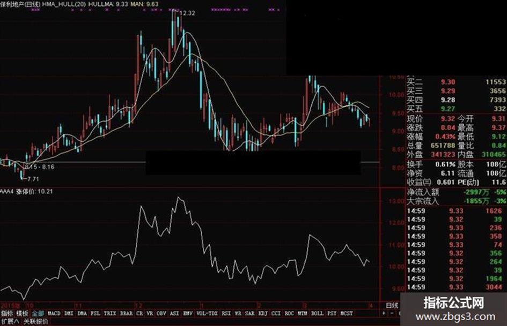Click the 买二 price 9.30
This screenshot has height=326, width=507.
coord(448,82)
